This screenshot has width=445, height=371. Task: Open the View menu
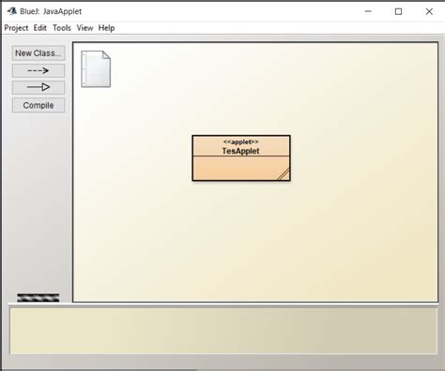[84, 28]
